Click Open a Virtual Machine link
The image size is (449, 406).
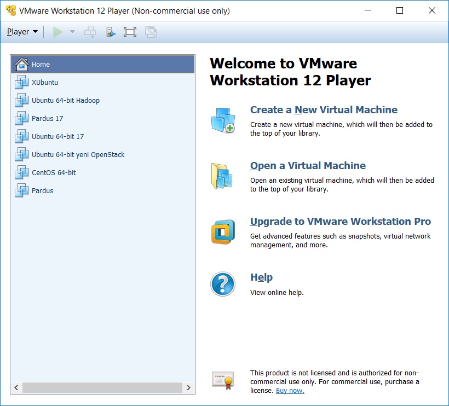tap(308, 166)
